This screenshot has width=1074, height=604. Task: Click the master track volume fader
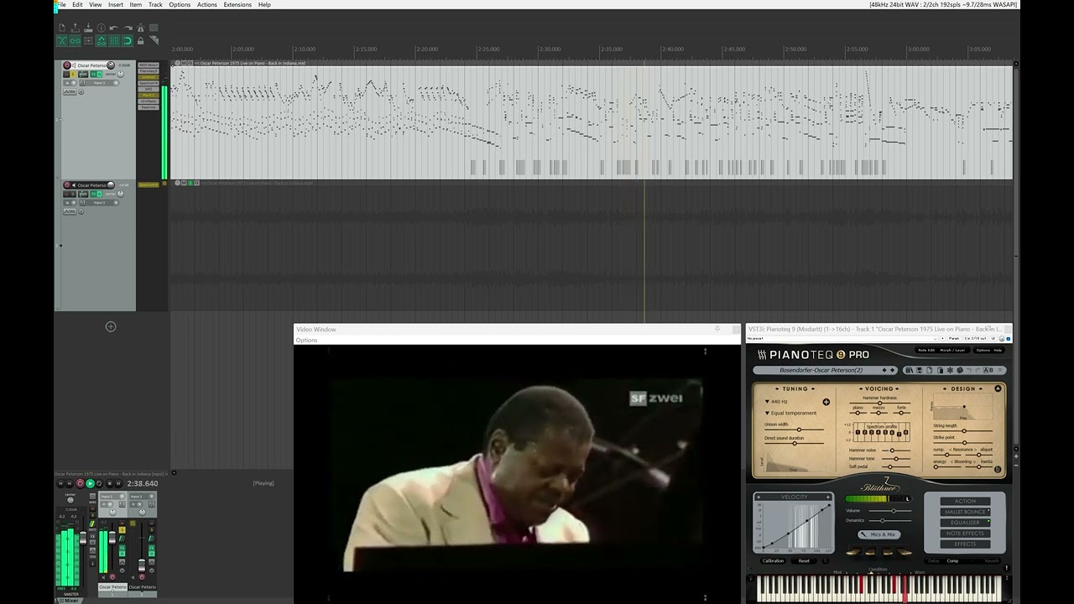pos(83,539)
